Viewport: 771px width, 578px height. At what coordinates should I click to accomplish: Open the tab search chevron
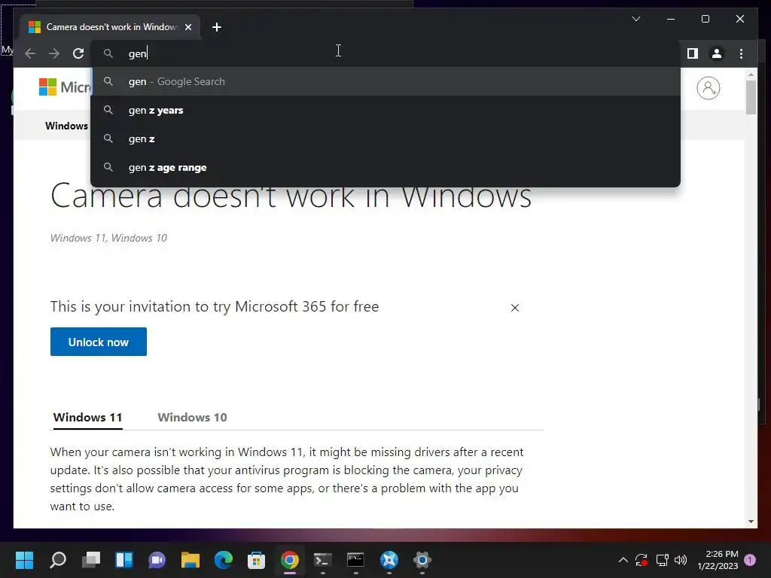(x=636, y=19)
